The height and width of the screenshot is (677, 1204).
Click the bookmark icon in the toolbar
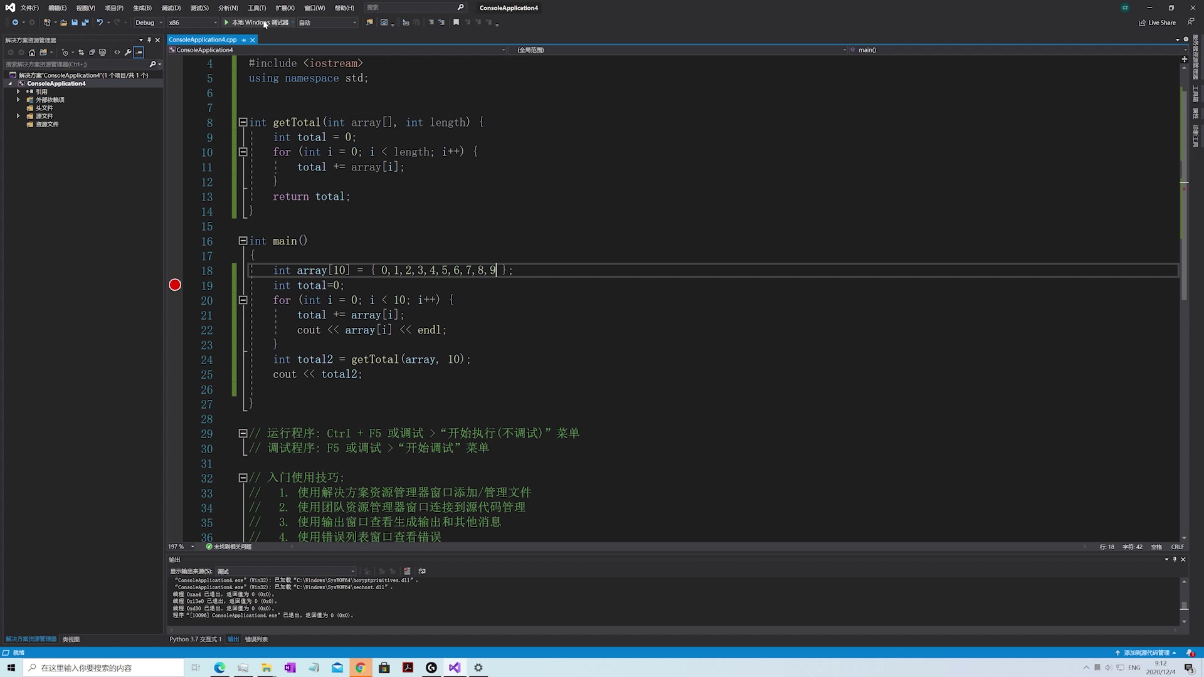tap(456, 23)
